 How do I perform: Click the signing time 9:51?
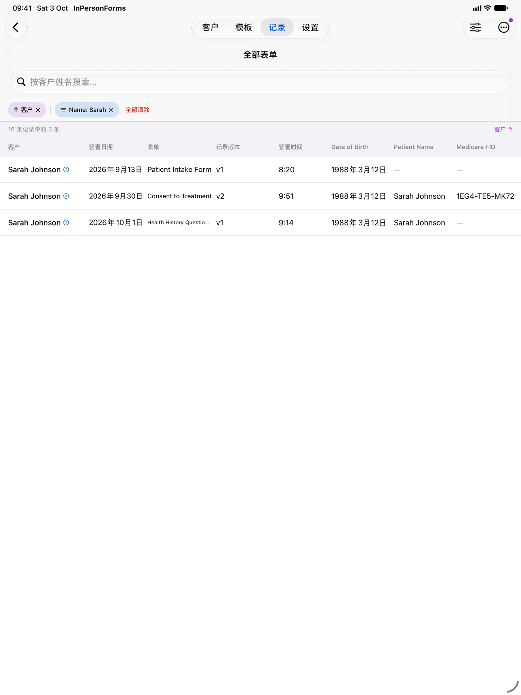pos(286,196)
